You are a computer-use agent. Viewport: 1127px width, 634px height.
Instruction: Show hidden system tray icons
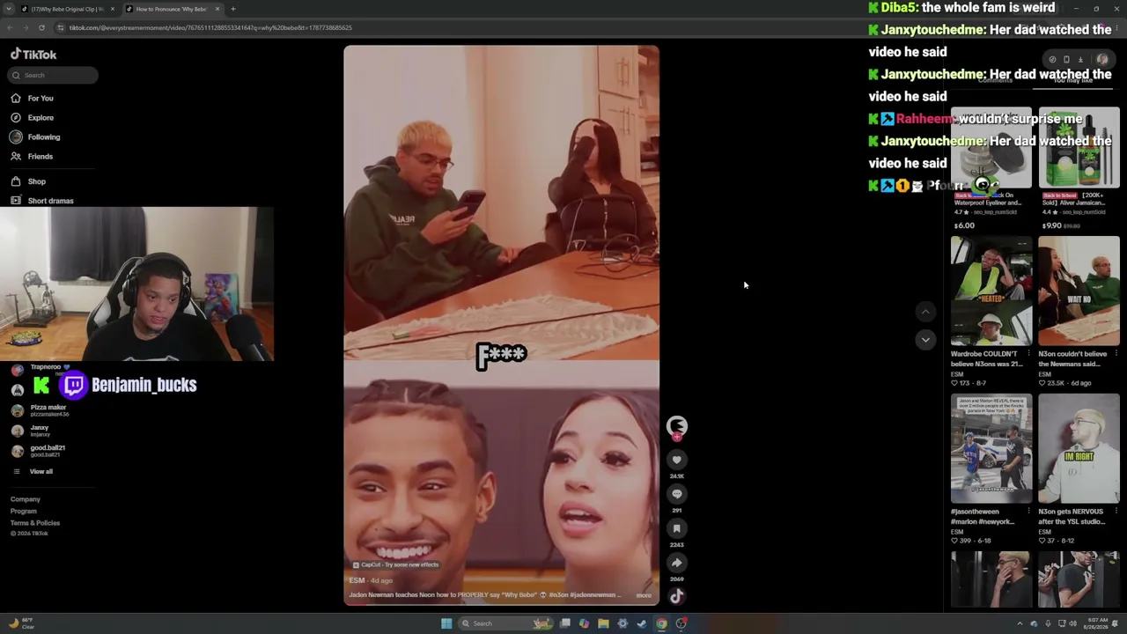1020,623
